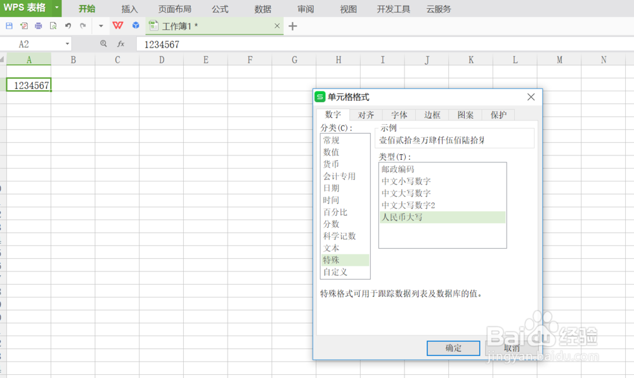Select 货币 in the category list

point(346,164)
